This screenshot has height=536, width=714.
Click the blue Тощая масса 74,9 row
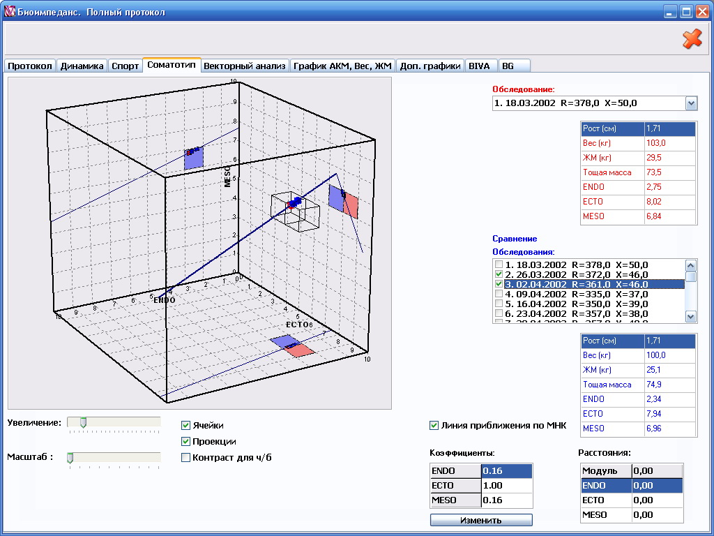tap(639, 385)
